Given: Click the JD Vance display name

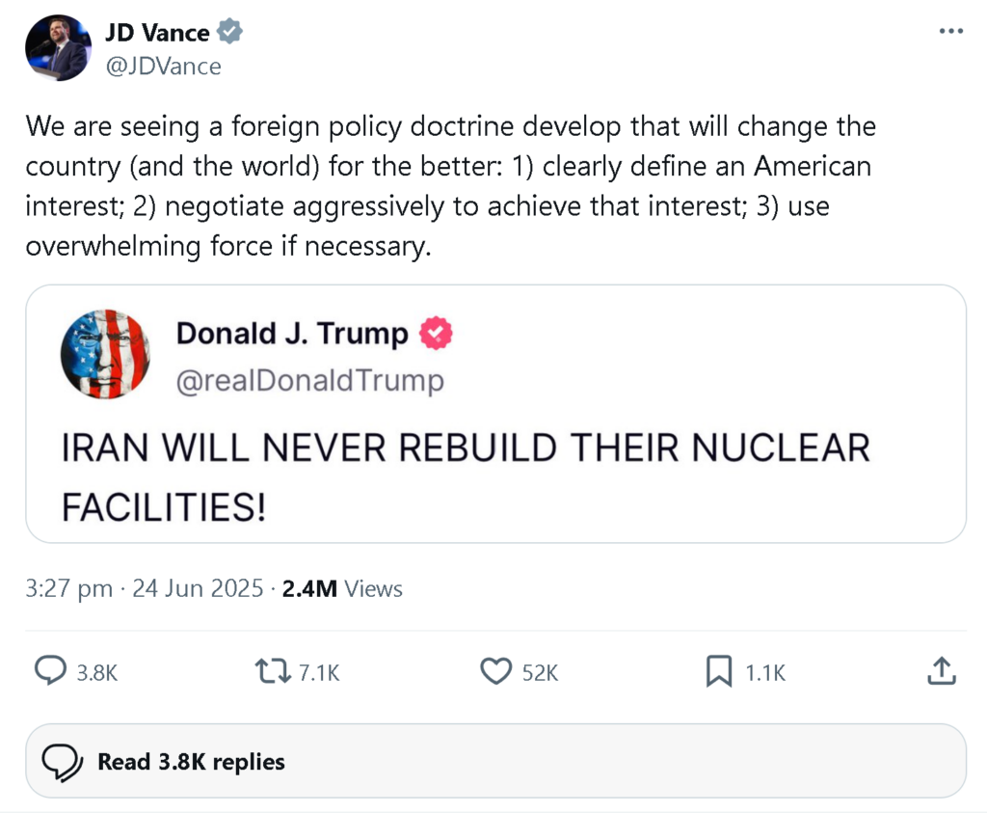Looking at the screenshot, I should pos(157,33).
